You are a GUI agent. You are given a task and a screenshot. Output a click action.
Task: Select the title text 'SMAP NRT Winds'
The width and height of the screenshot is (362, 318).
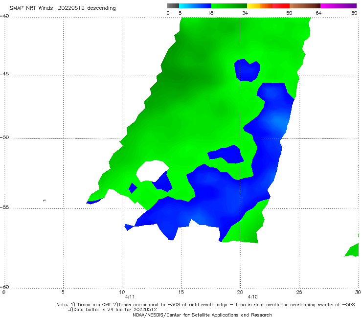[x=31, y=8]
